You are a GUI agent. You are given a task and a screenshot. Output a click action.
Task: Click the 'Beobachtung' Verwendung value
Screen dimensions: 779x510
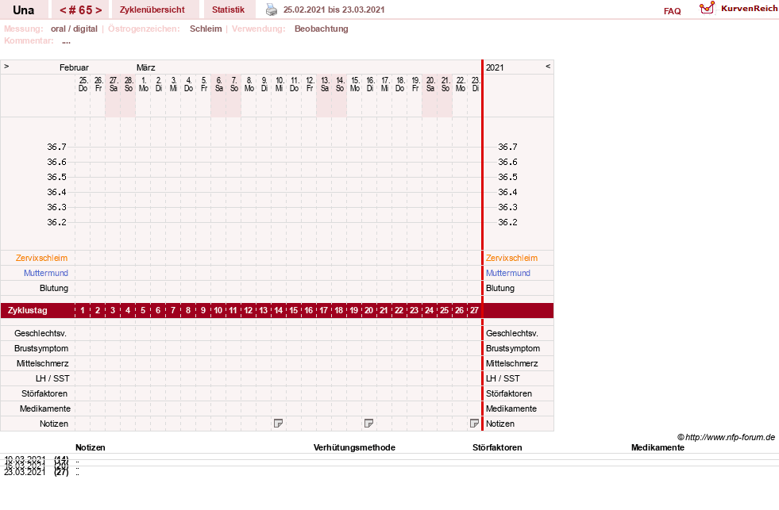[322, 29]
